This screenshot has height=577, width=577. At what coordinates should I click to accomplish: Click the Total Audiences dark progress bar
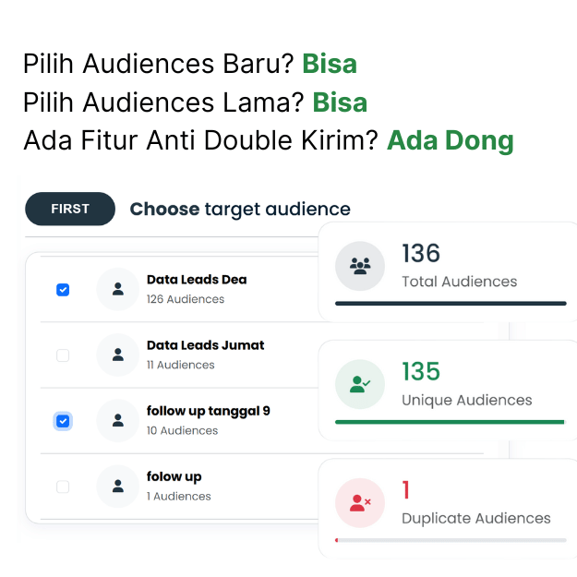point(451,303)
